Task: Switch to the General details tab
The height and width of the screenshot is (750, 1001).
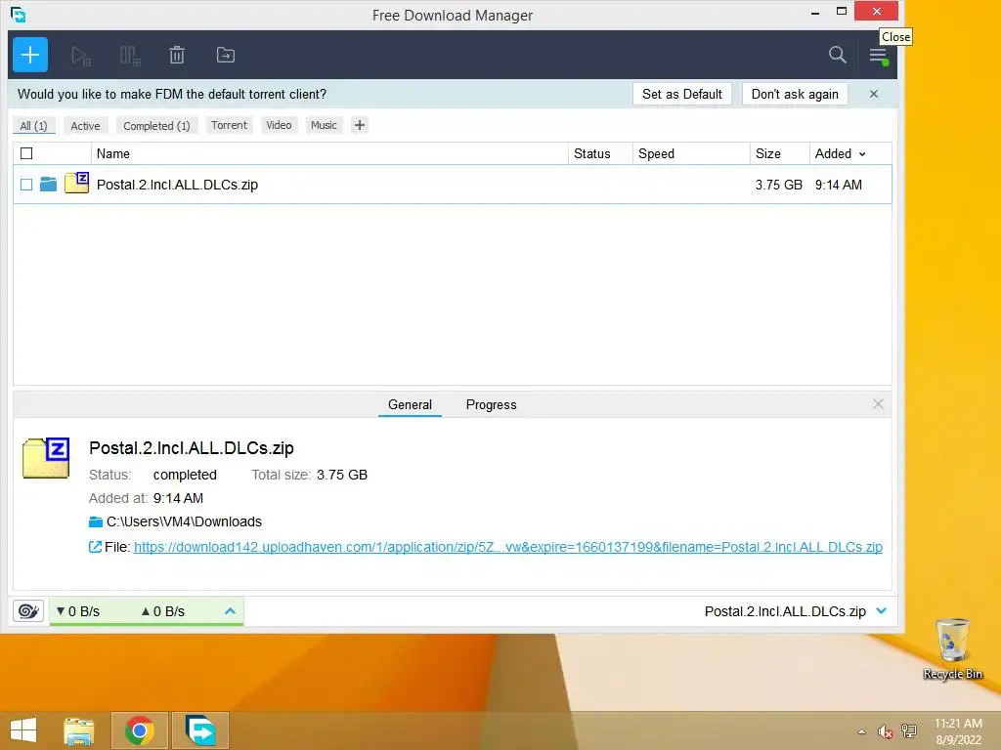Action: point(410,405)
